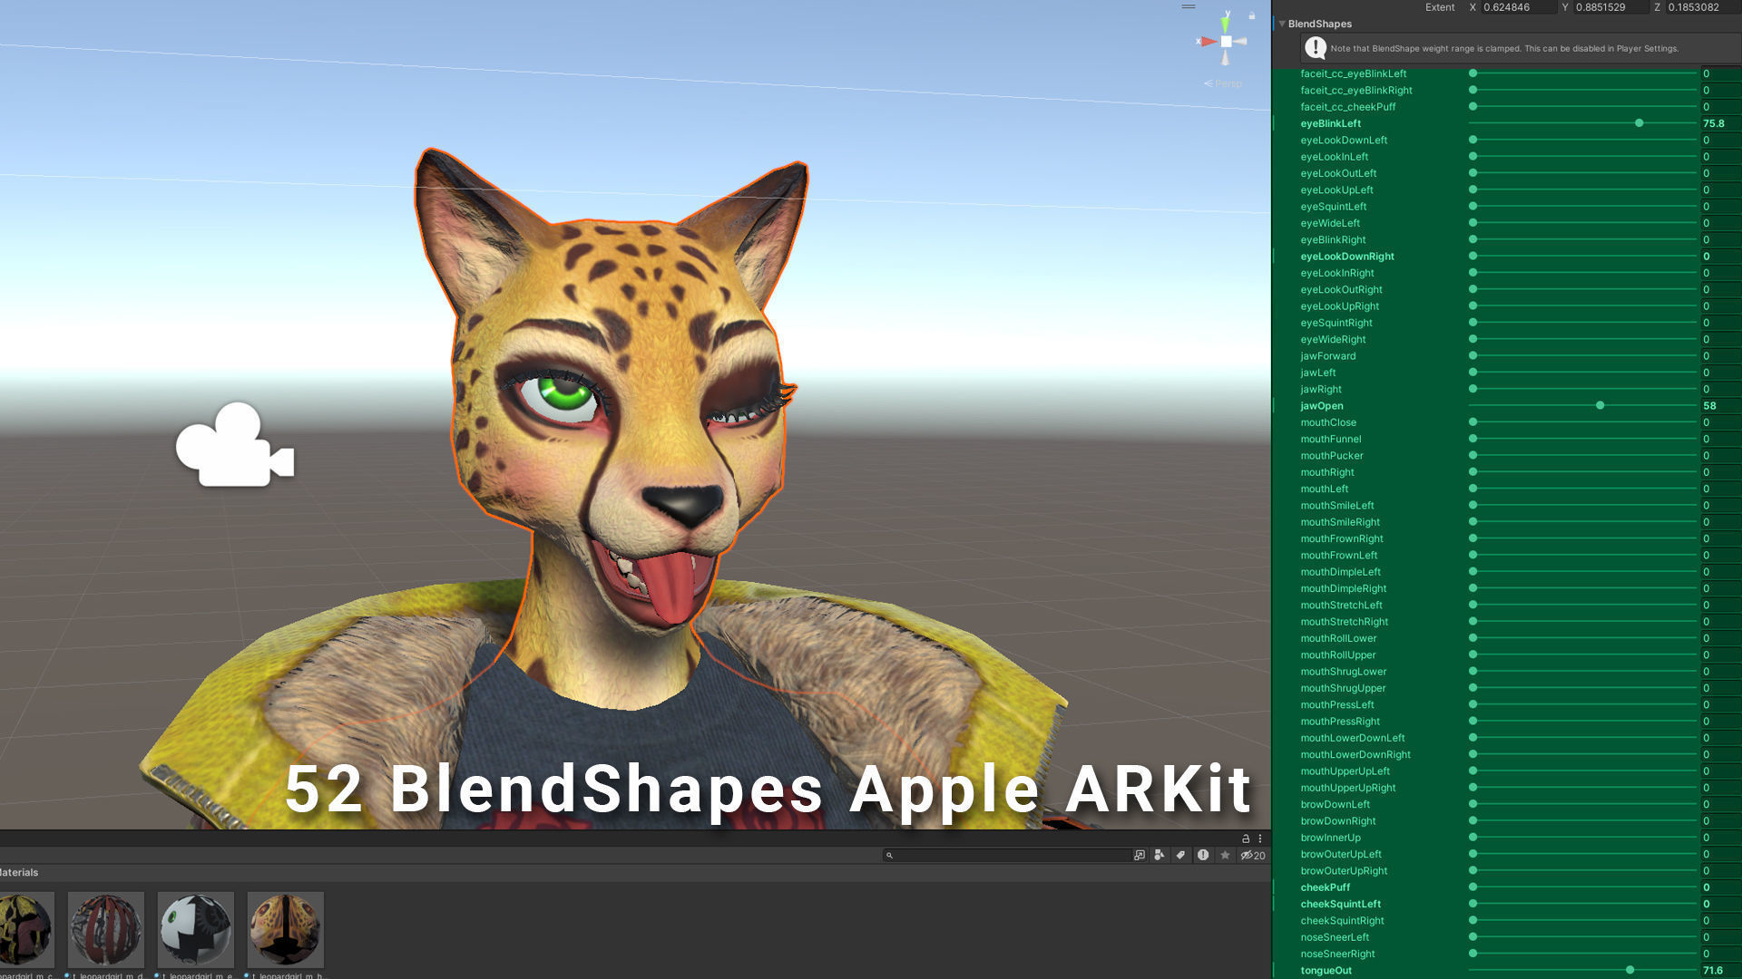Select the t_leopardgirl_m_d material thumbnail
1742x979 pixels.
click(106, 929)
